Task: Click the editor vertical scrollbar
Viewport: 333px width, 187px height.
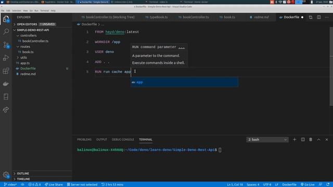Action: [331, 66]
